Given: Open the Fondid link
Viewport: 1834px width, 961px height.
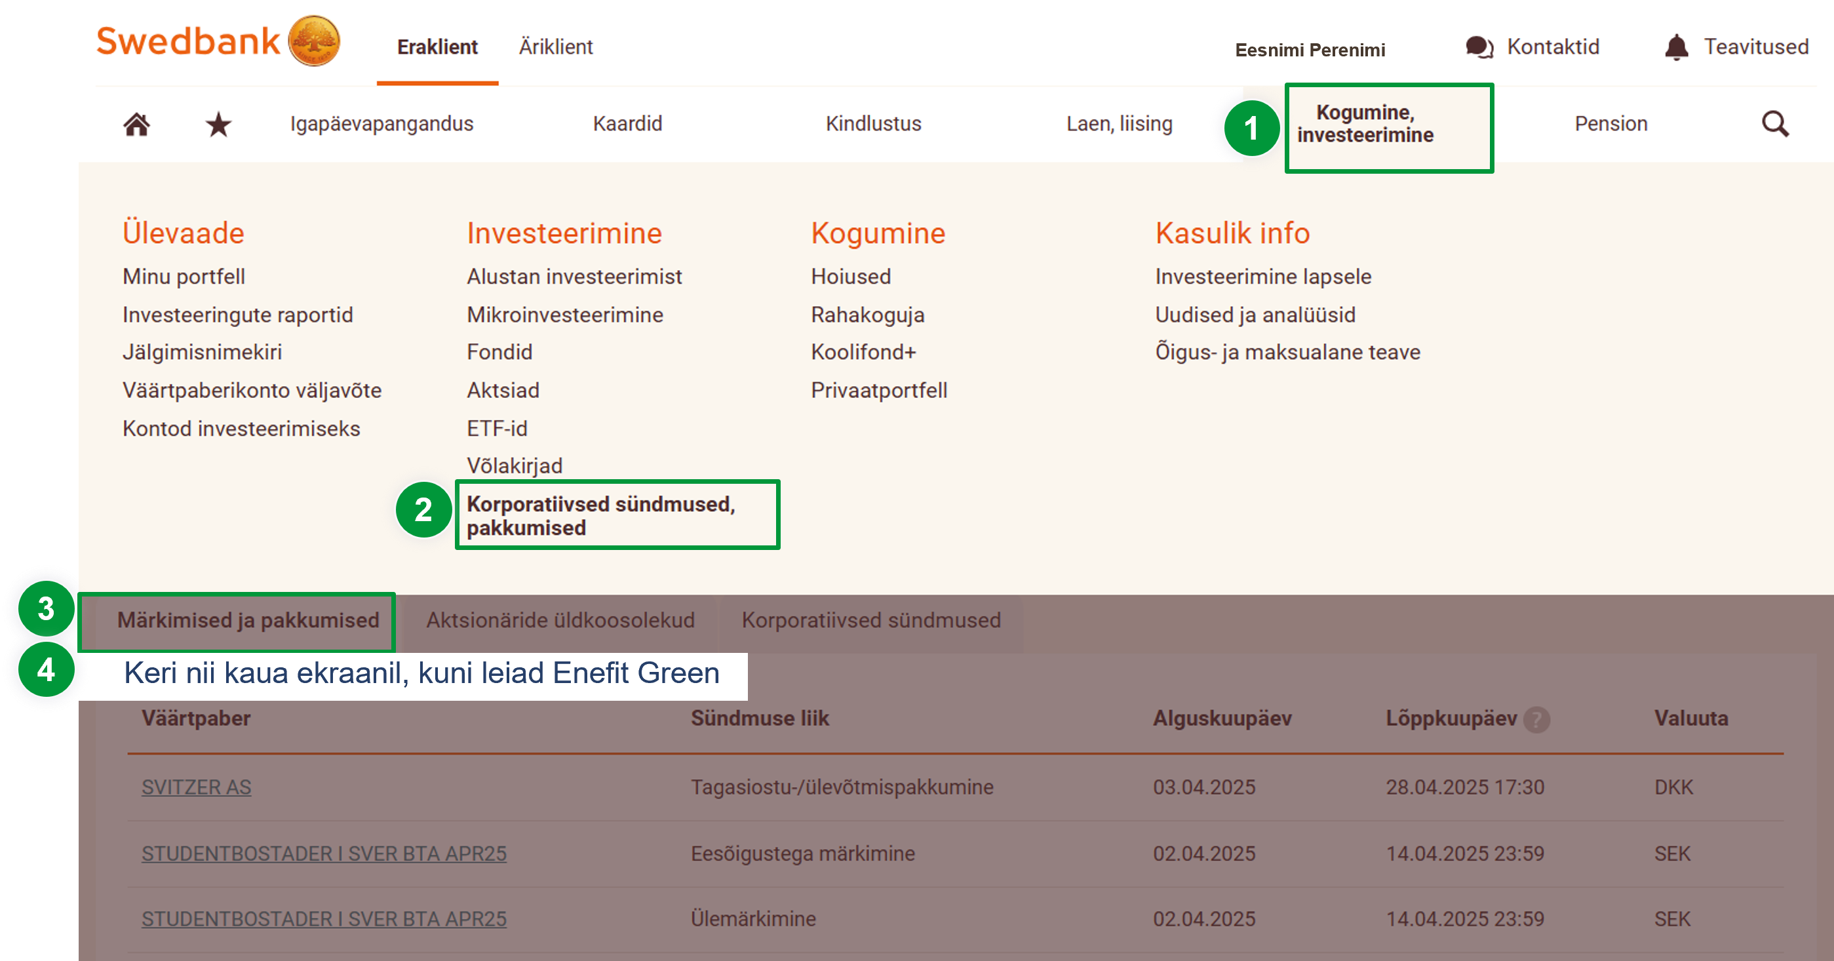Looking at the screenshot, I should [499, 351].
